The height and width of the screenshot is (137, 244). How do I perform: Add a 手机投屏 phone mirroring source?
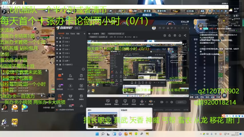[x=125, y=102]
